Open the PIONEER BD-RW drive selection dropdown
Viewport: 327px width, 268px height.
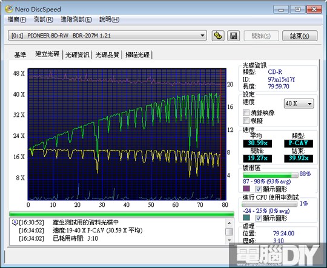[x=107, y=36]
